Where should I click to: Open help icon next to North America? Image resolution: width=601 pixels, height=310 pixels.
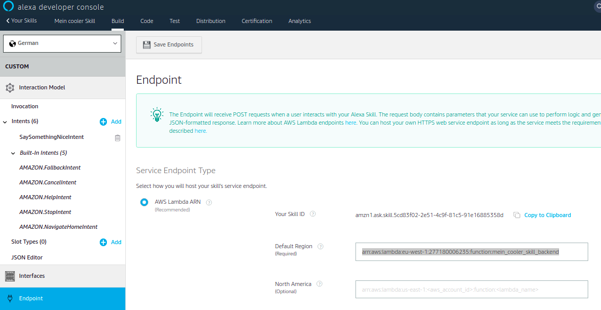319,284
